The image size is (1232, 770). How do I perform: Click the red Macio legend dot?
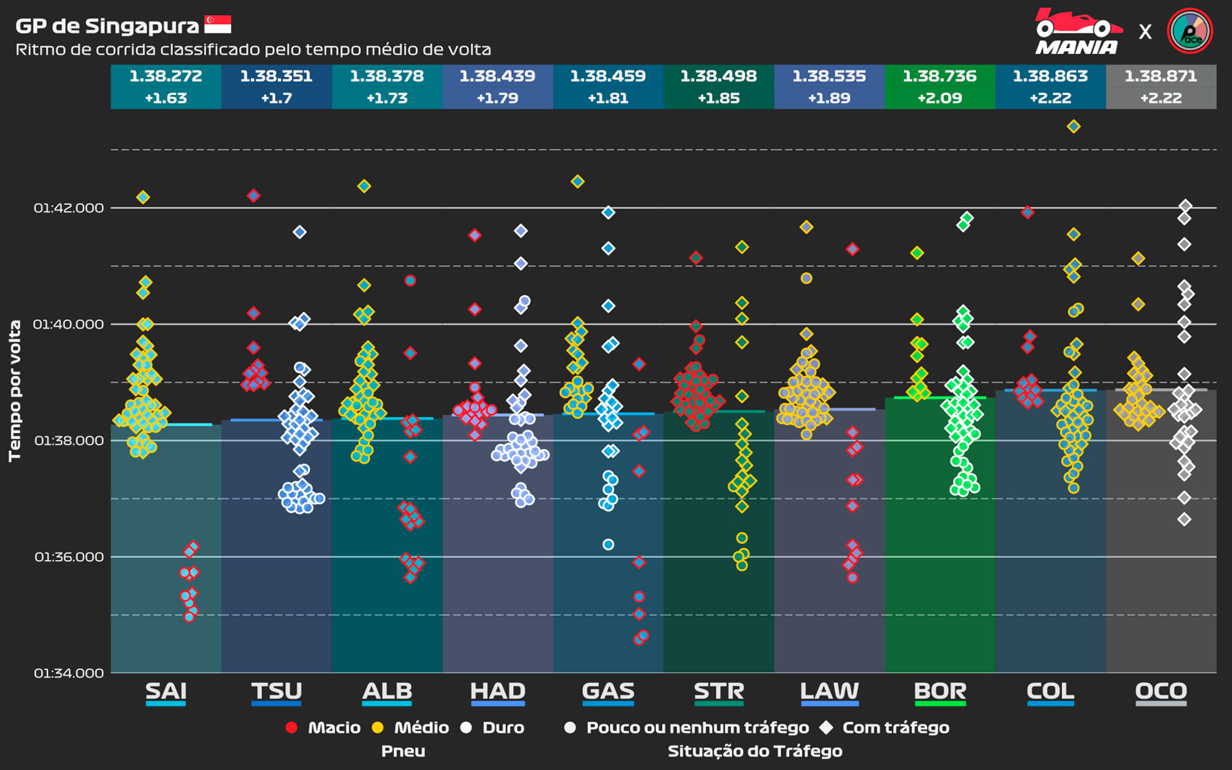(292, 727)
